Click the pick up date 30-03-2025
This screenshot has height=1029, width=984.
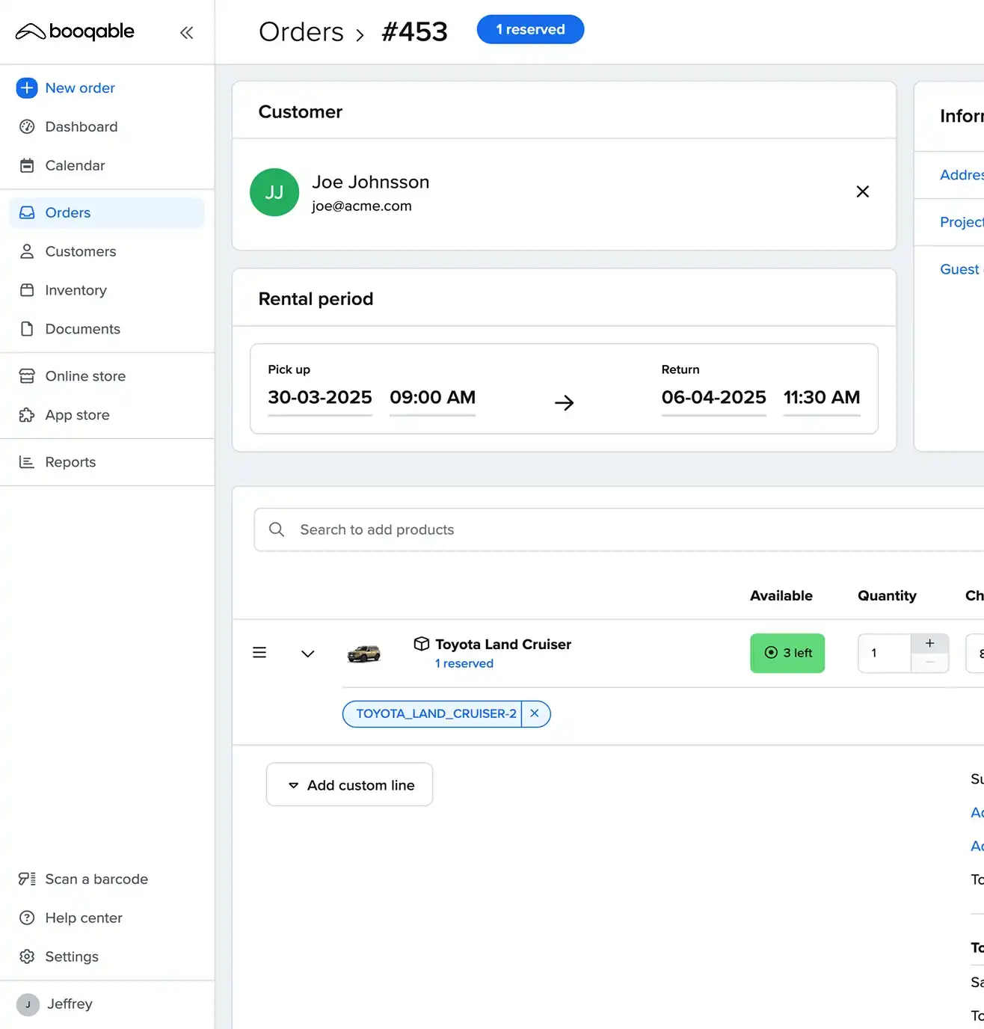(x=320, y=398)
